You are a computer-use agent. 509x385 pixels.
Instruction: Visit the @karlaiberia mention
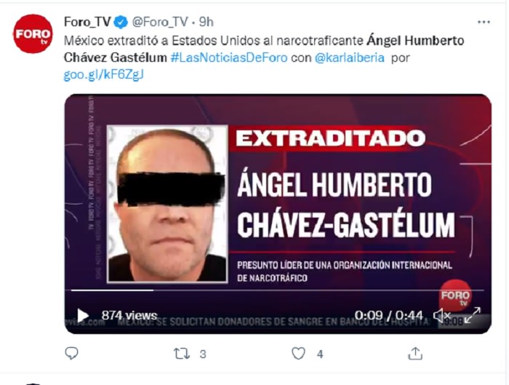pos(350,57)
